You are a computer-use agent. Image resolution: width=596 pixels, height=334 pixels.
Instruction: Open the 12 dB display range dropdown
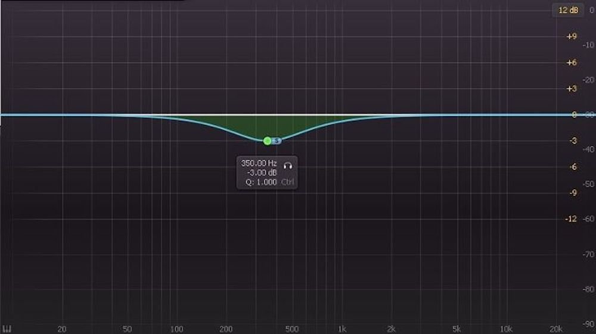[567, 10]
